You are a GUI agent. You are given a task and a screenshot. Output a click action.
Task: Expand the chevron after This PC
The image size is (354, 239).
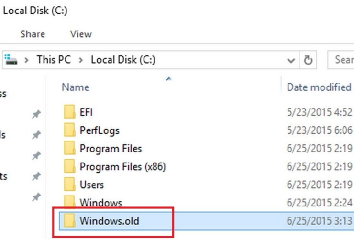81,60
